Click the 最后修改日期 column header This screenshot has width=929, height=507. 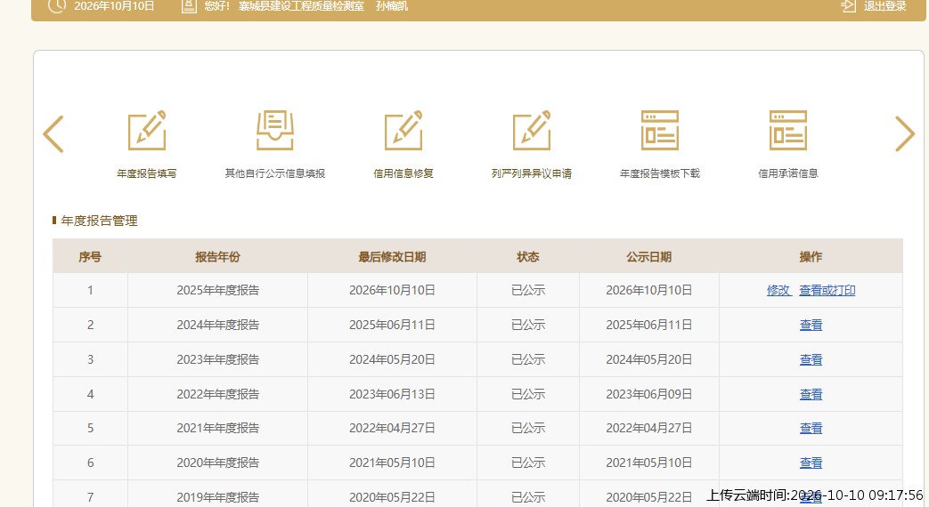pos(392,257)
